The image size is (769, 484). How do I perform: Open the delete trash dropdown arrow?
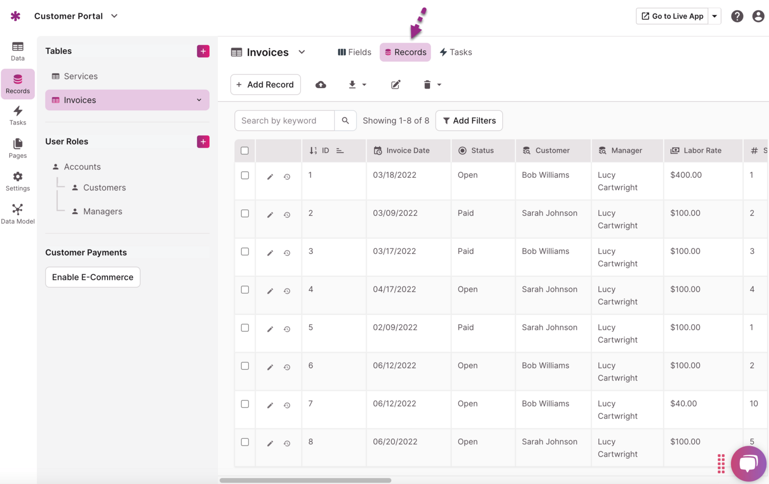click(439, 85)
